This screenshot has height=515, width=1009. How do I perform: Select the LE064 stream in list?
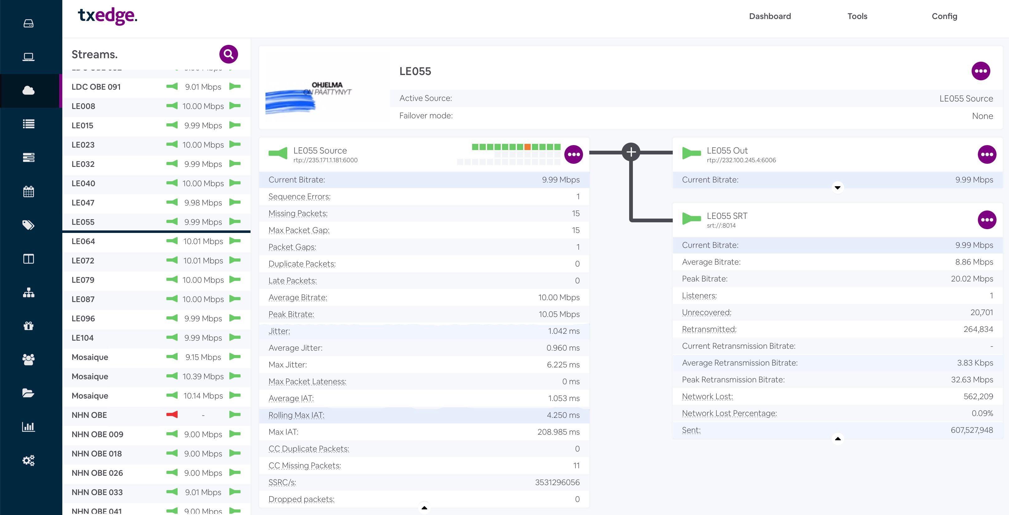coord(83,241)
